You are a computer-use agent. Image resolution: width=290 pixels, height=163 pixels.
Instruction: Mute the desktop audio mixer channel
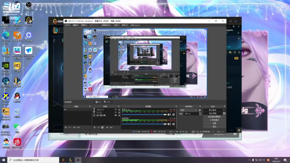169,124
